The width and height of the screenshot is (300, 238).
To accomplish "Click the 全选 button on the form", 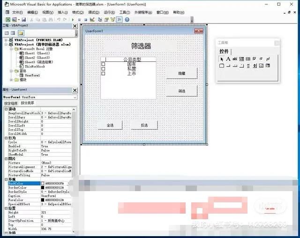I will [110, 125].
